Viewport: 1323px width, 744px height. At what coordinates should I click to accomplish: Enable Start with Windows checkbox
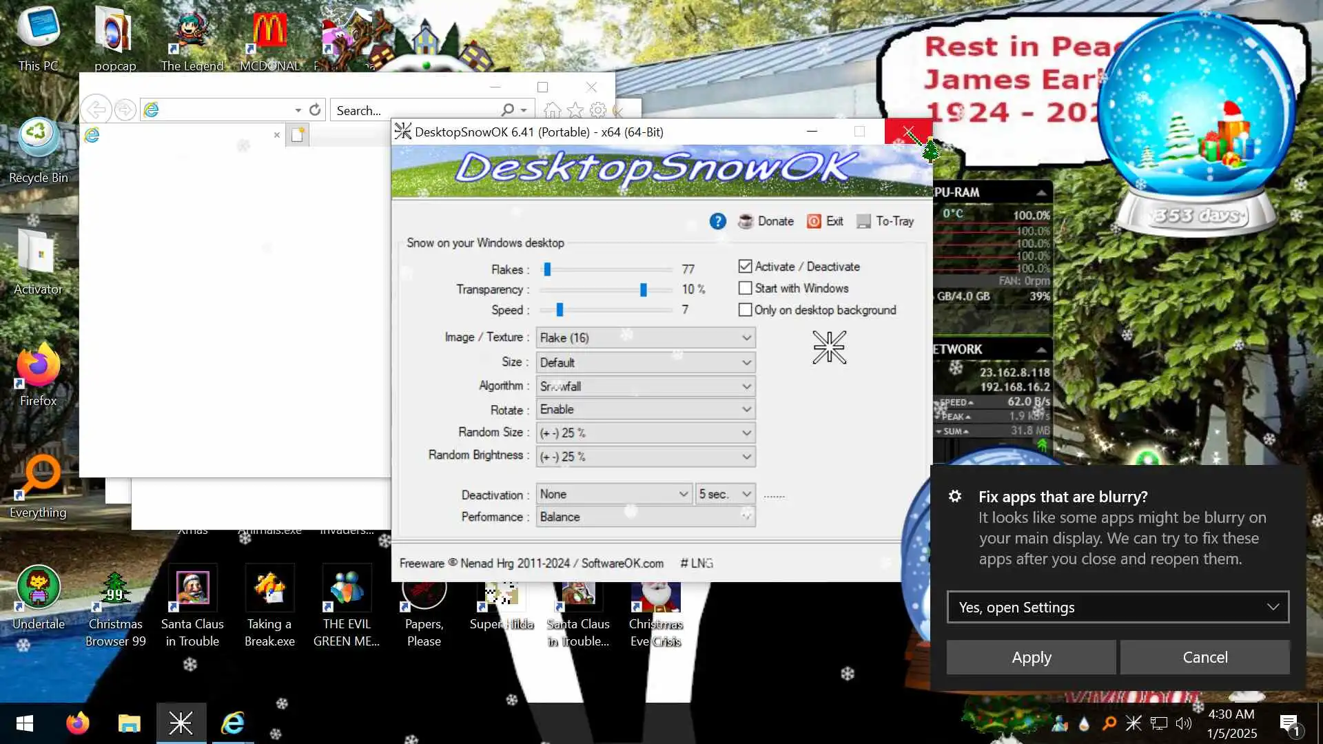[x=745, y=288]
